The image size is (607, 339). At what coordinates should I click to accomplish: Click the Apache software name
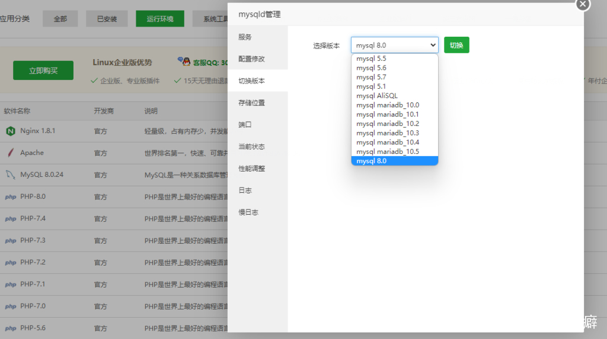tap(32, 153)
